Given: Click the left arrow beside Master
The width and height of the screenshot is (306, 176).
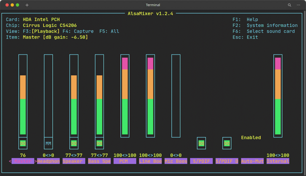Looking at the screenshot, I should (x=10, y=161).
